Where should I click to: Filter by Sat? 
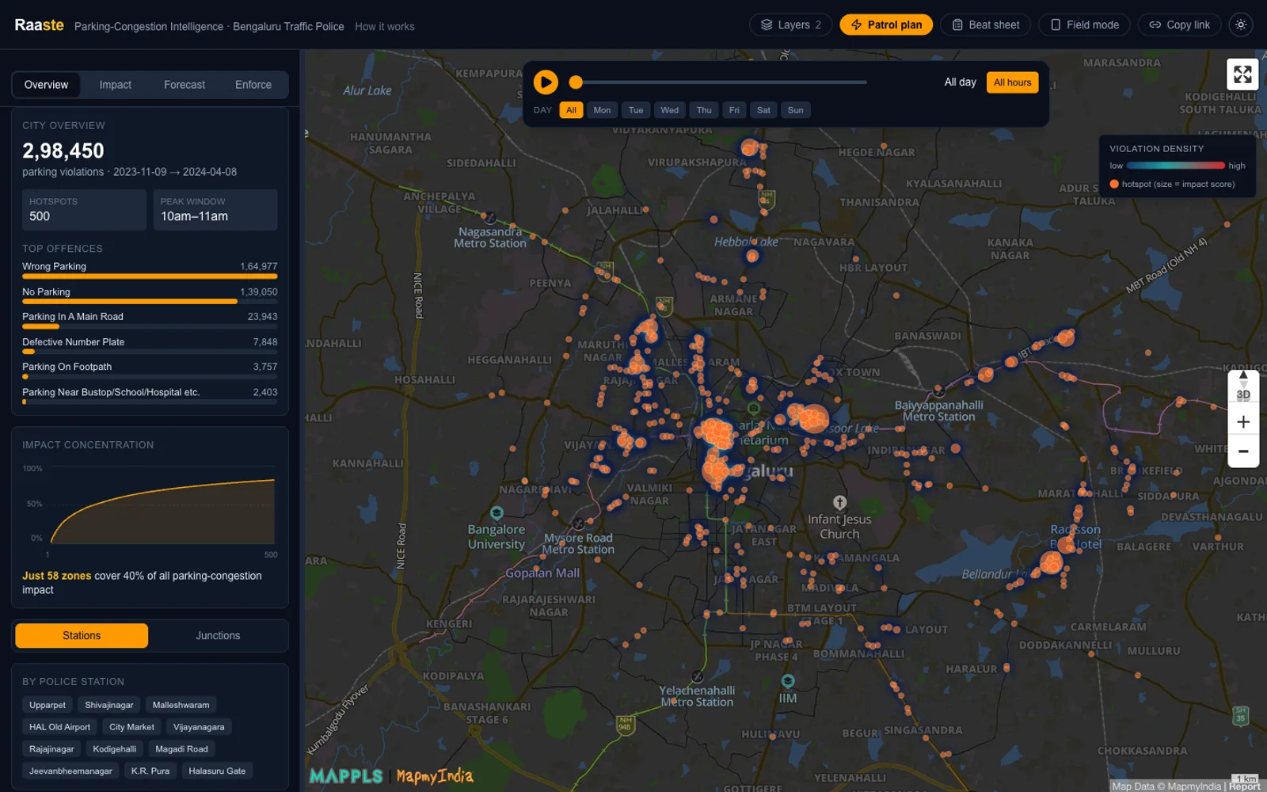coord(763,110)
